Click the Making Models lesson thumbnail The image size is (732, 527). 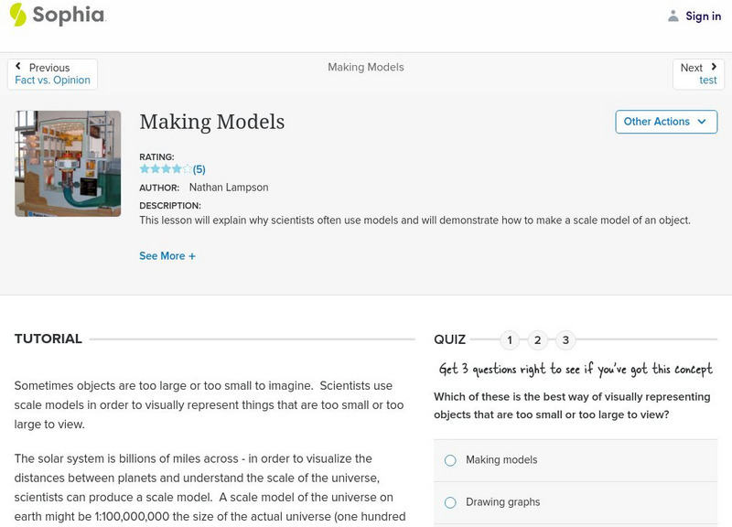point(68,164)
